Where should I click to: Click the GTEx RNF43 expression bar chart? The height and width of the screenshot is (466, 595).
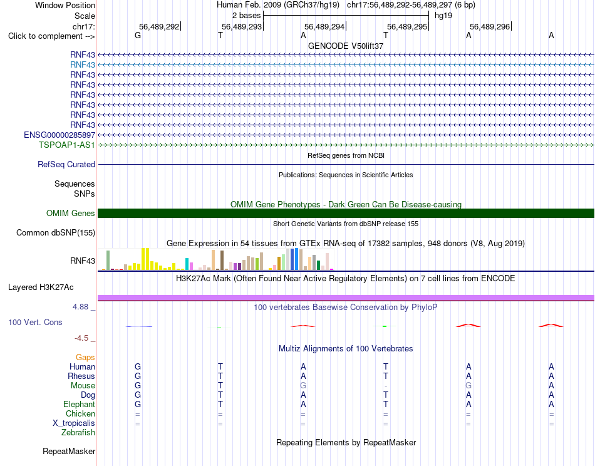(216, 259)
